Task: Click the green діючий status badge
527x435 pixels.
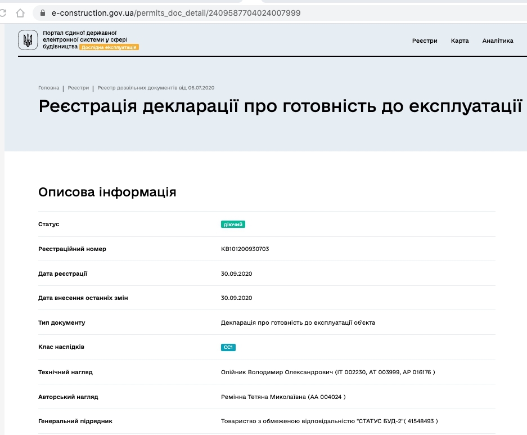Action: pyautogui.click(x=233, y=224)
